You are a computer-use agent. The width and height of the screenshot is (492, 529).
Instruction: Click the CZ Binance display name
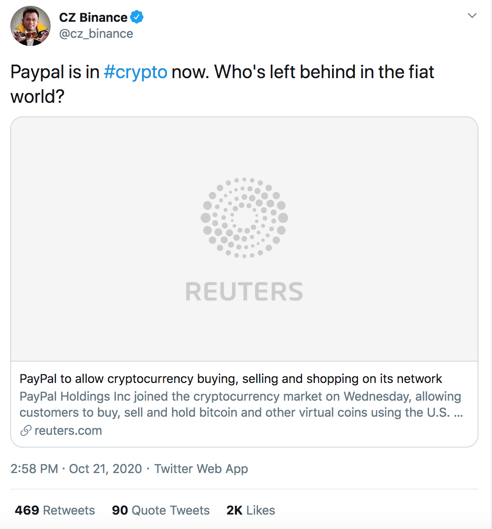tap(93, 18)
